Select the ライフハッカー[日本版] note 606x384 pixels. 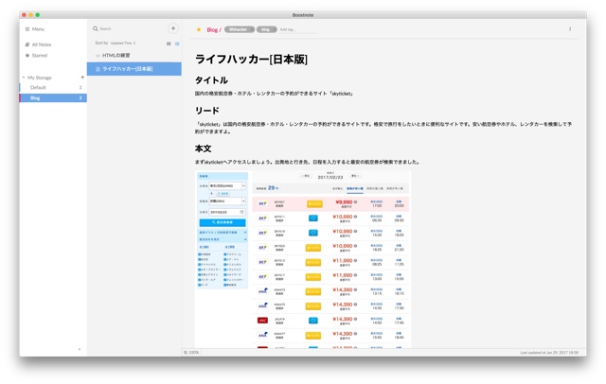[134, 69]
